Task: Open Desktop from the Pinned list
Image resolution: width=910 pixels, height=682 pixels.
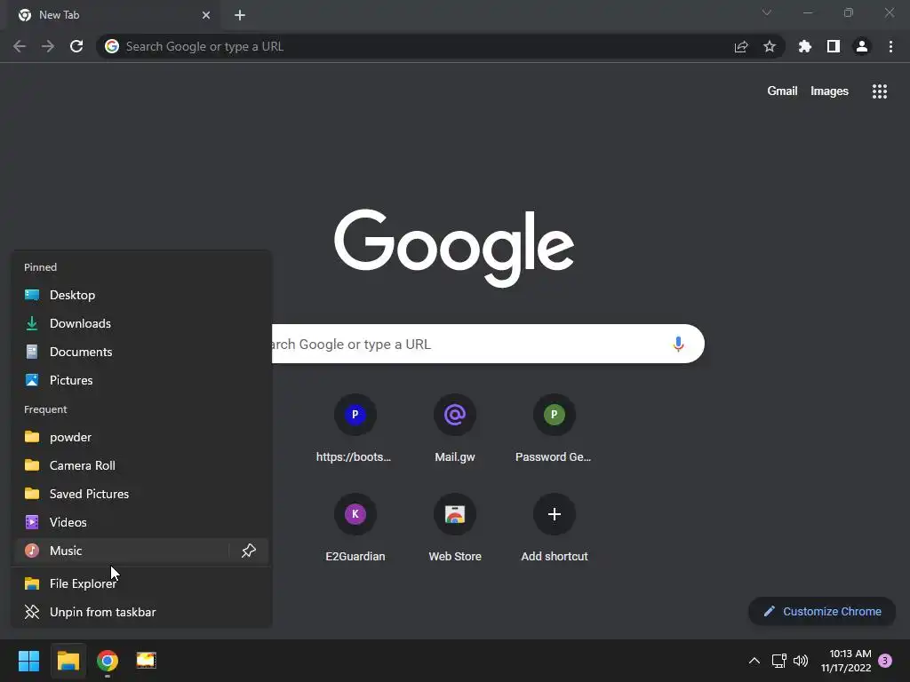Action: coord(141,295)
